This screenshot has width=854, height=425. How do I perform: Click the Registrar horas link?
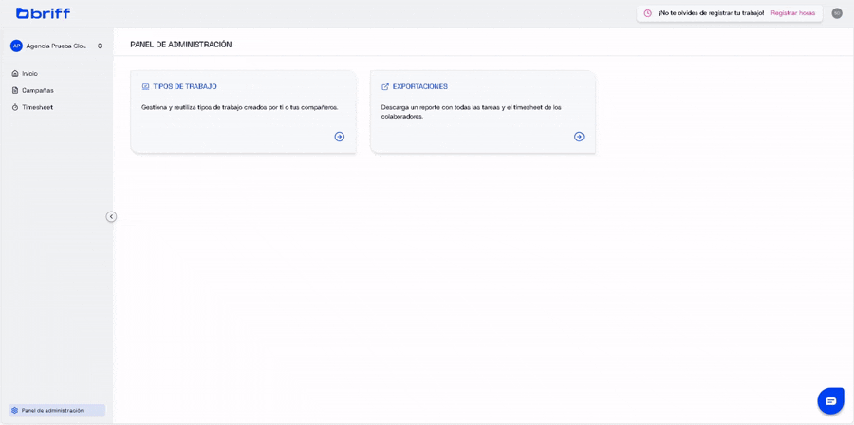(x=793, y=13)
